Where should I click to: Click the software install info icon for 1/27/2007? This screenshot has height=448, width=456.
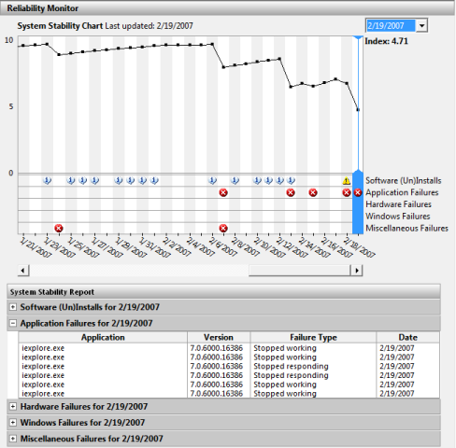point(95,180)
